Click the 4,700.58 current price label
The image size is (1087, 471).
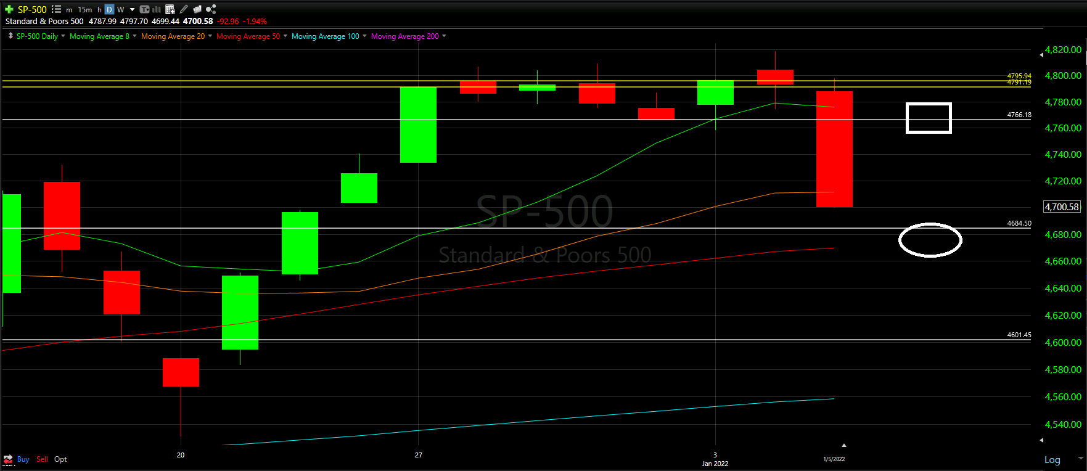pyautogui.click(x=1062, y=207)
